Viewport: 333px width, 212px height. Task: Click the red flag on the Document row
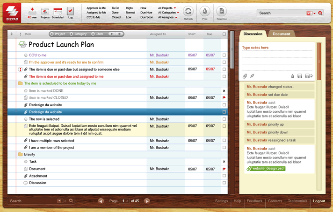[224, 169]
